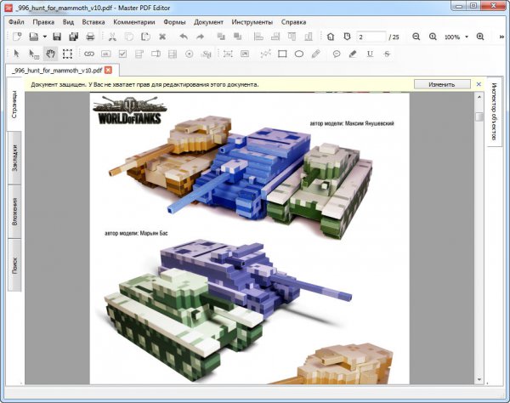This screenshot has width=510, height=403.
Task: Select the arrow selection tool
Action: [17, 54]
